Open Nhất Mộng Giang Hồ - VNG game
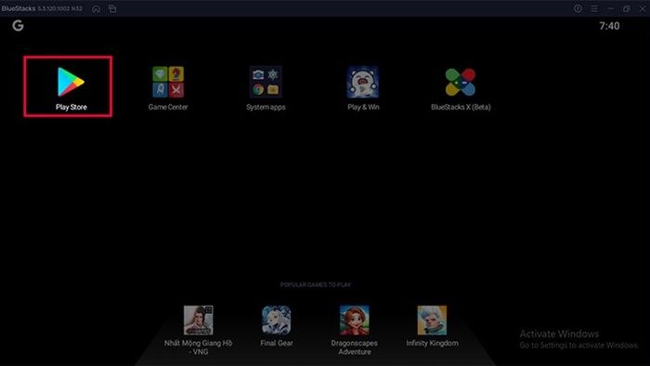650x366 pixels. coord(198,320)
